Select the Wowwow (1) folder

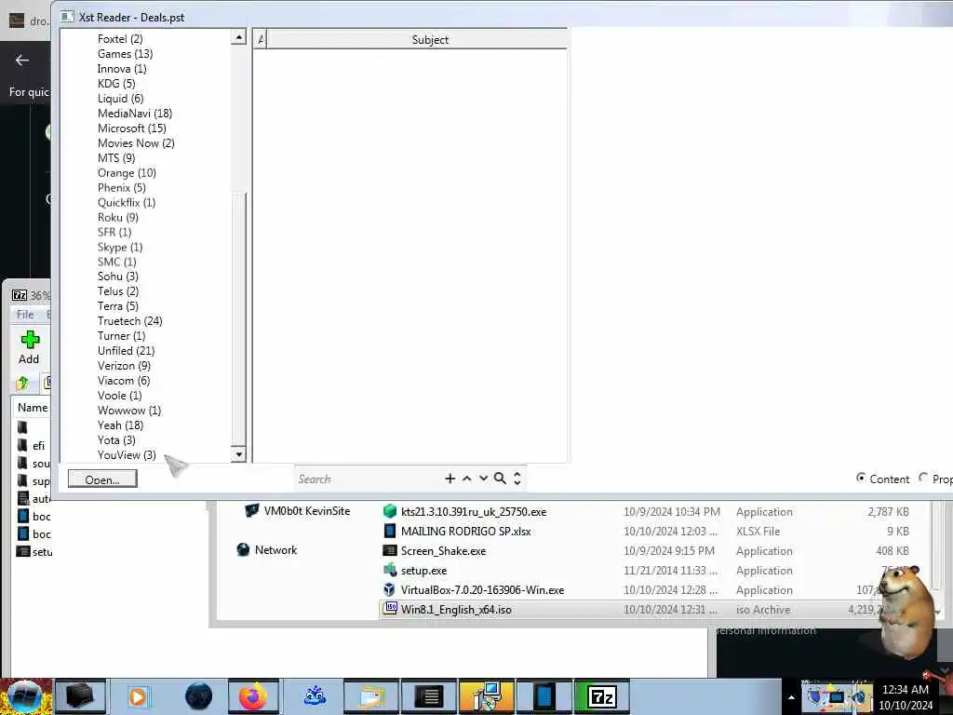[129, 411]
